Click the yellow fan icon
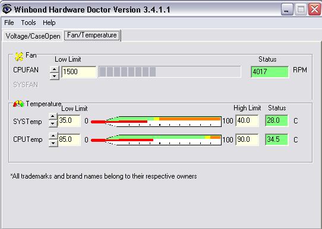 point(19,56)
